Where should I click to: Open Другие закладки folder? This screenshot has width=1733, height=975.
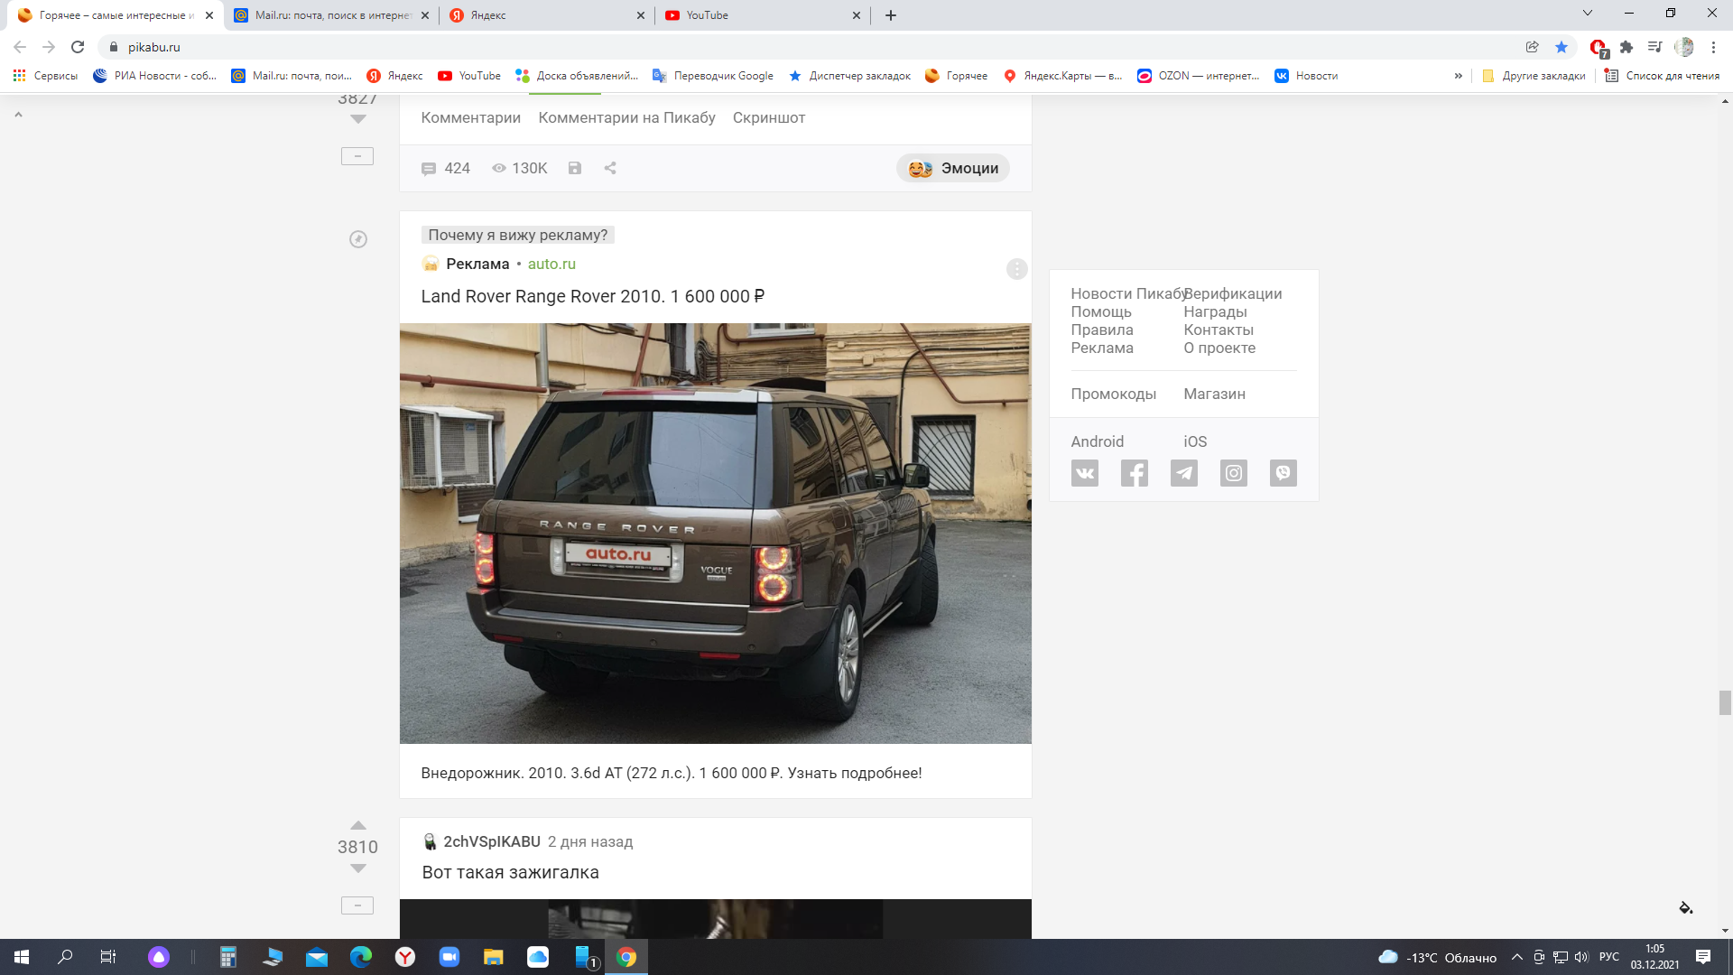coord(1534,76)
